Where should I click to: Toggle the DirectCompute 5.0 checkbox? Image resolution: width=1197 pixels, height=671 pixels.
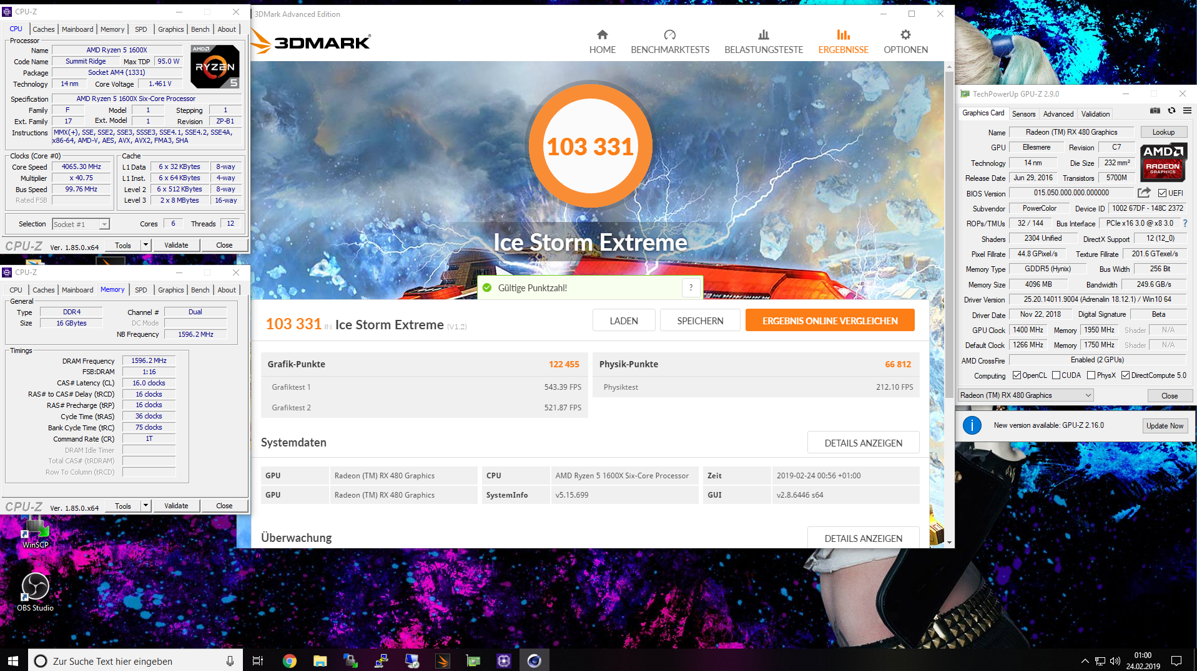click(1125, 375)
